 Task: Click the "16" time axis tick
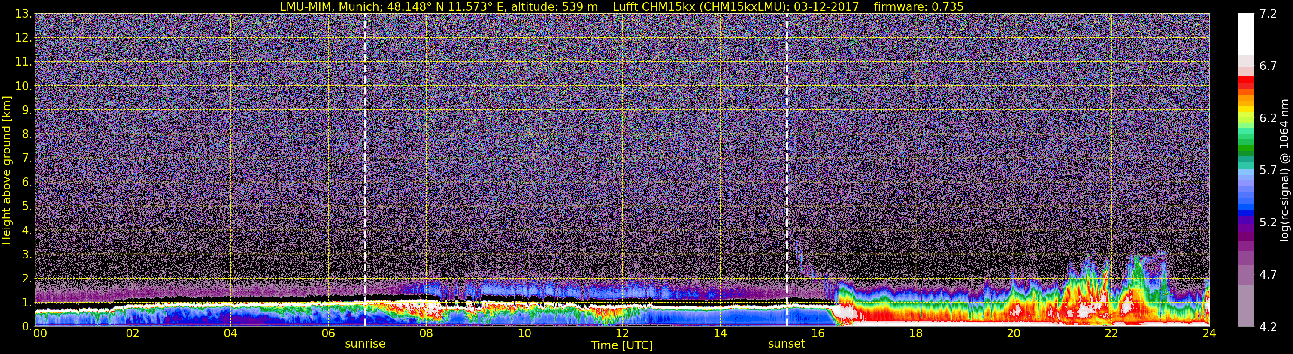pyautogui.click(x=818, y=333)
